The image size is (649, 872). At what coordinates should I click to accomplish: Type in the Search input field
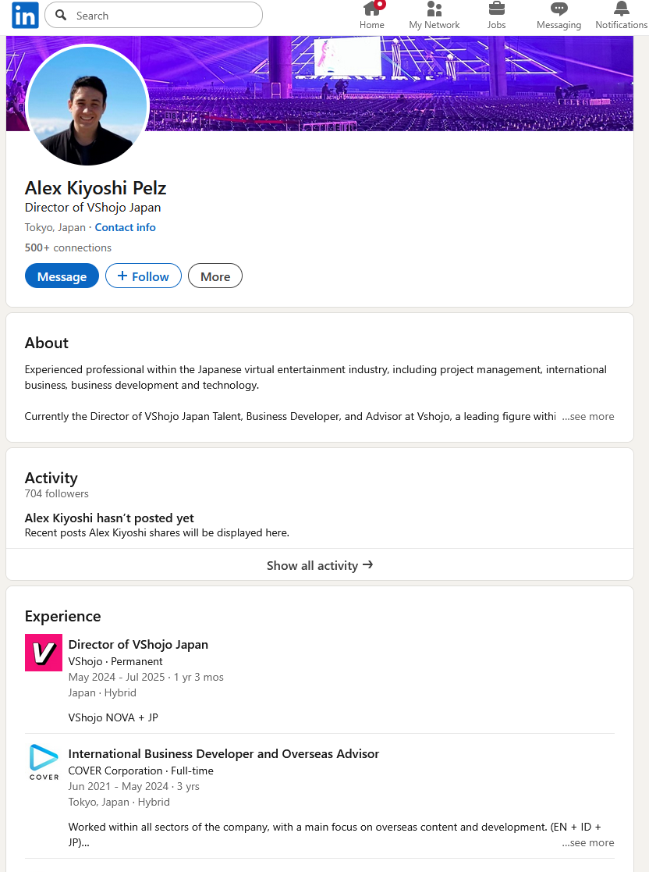point(164,16)
